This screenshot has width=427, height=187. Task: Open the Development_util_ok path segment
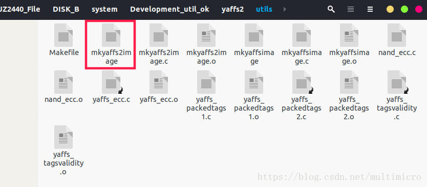[x=169, y=9]
